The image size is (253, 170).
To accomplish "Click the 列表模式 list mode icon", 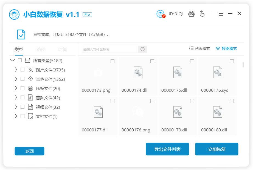I will pos(191,48).
